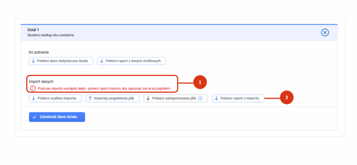Image resolution: width=357 pixels, height=165 pixels.
Task: Click subtitle Studenci według roku urodzenia
Action: coord(51,35)
